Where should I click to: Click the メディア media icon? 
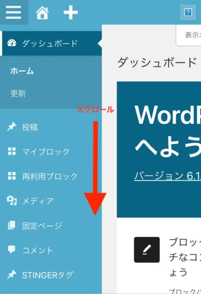[x=12, y=200]
